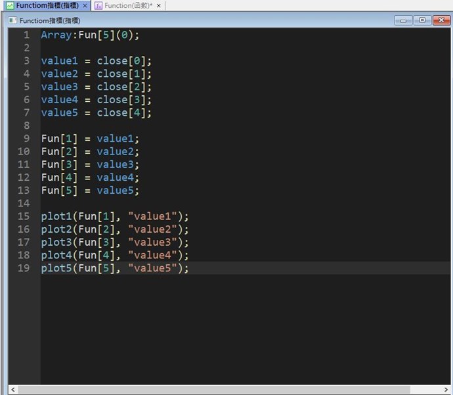453x395 pixels.
Task: Click the plot1(Fun[1], "value1") statement
Action: [114, 216]
